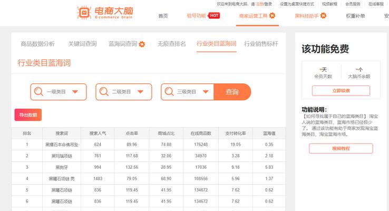The image size is (389, 211).
Task: Select the 行业类目蓝海词 tab
Action: tap(216, 44)
